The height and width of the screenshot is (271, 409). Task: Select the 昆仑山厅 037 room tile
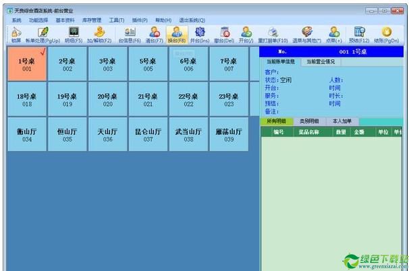(x=148, y=134)
